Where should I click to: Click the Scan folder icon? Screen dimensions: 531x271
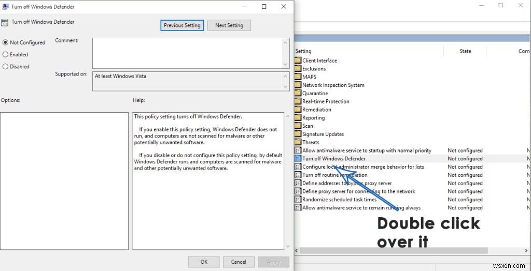(298, 126)
